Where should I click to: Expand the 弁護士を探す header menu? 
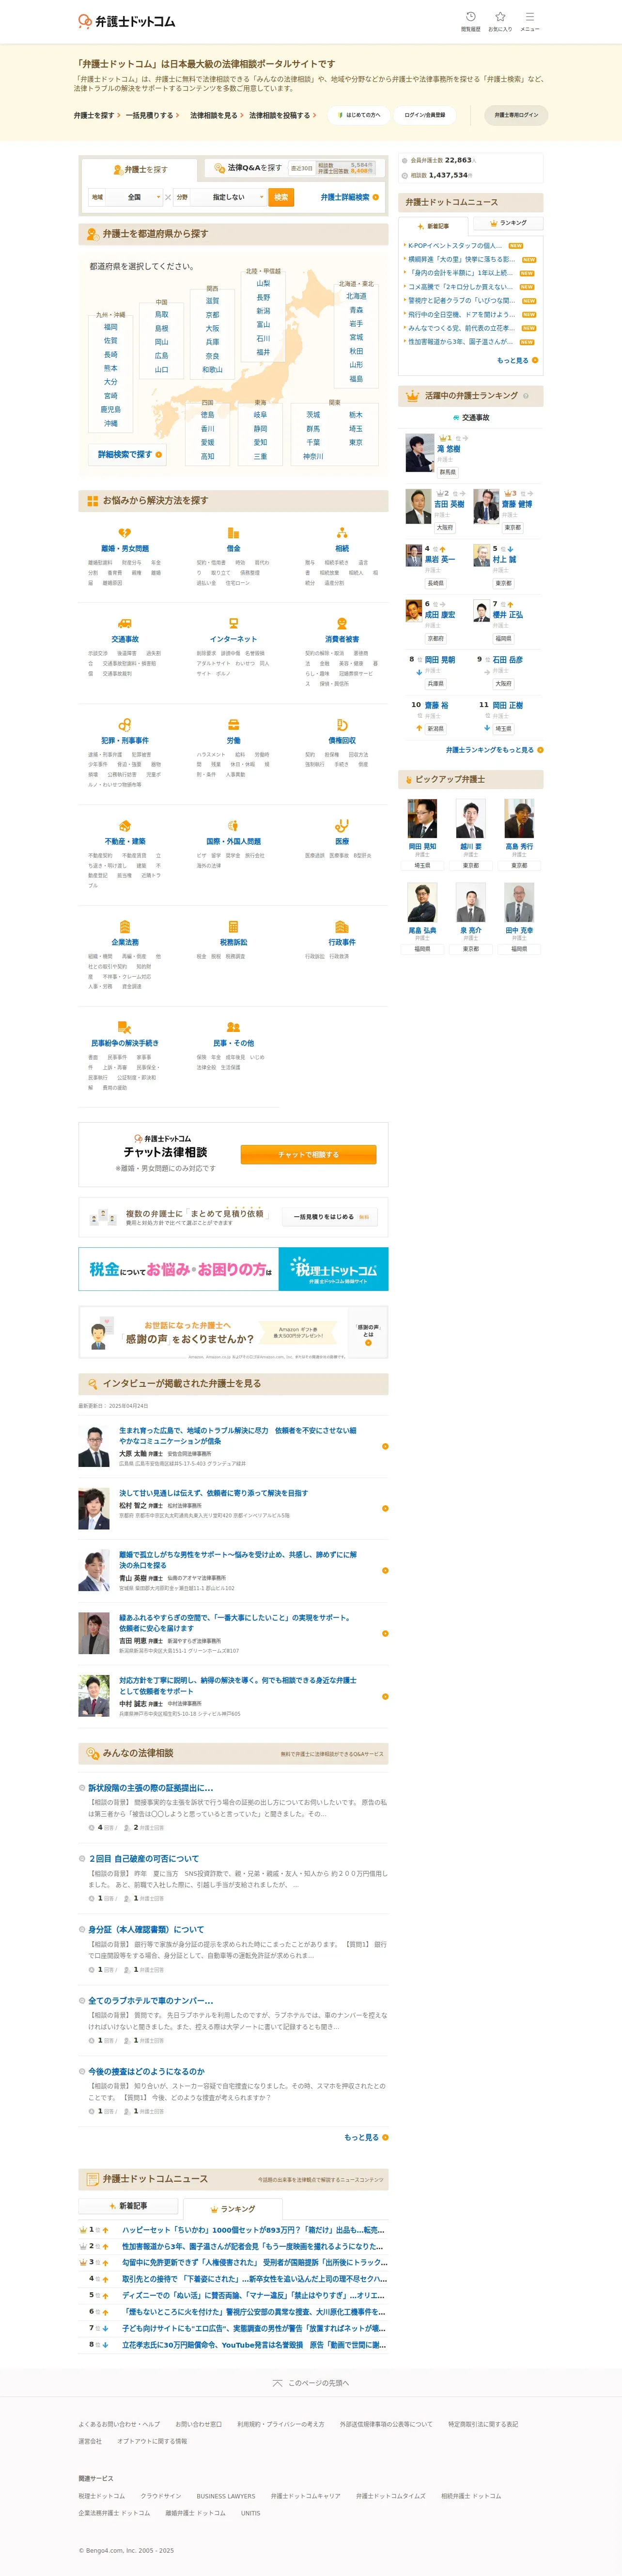(97, 115)
